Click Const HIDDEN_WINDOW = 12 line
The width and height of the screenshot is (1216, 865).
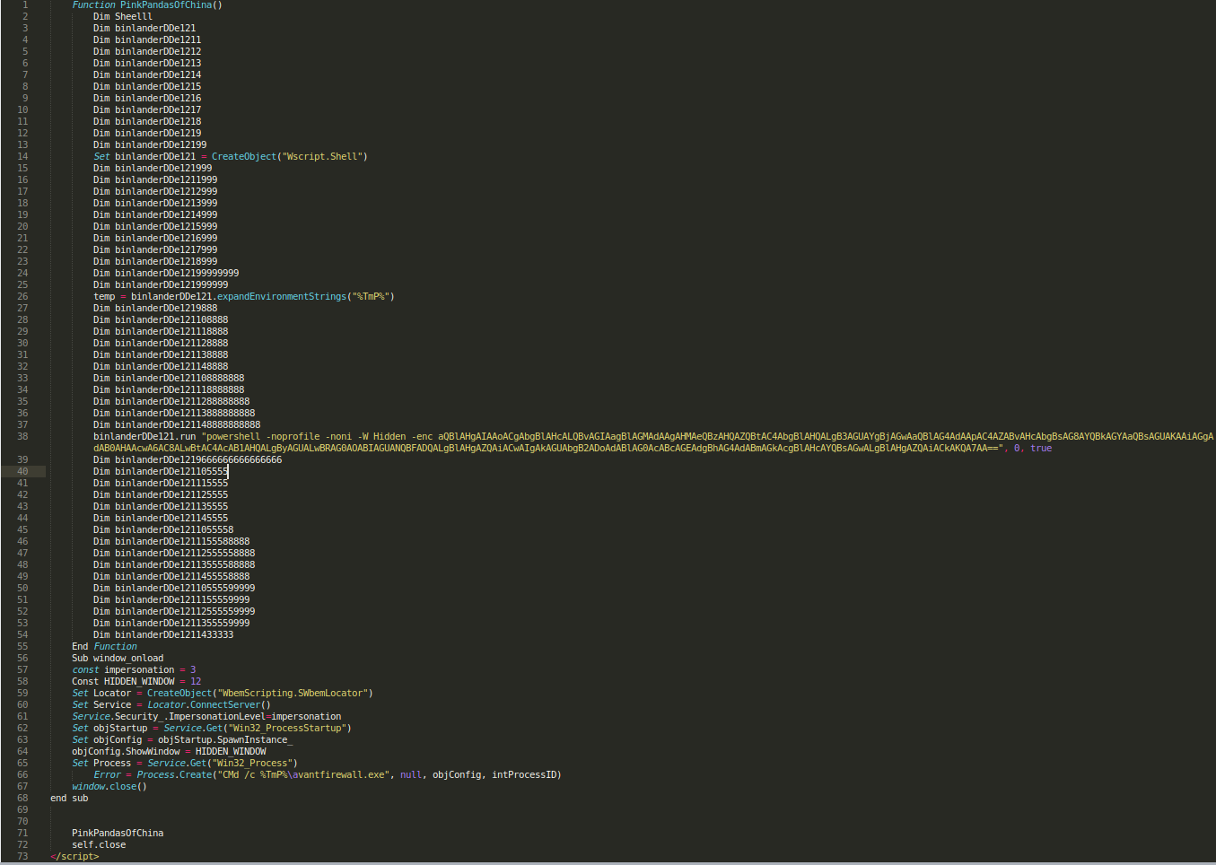pyautogui.click(x=136, y=681)
